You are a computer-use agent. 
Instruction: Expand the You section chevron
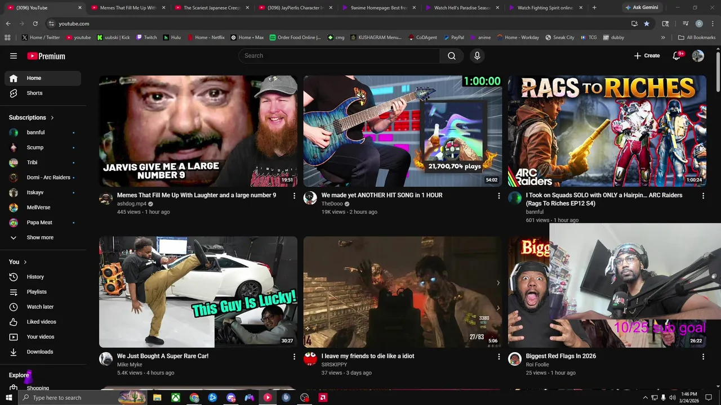pos(25,262)
